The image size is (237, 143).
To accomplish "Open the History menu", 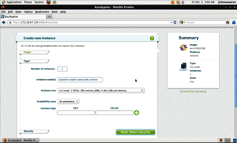I will pos(28,12).
